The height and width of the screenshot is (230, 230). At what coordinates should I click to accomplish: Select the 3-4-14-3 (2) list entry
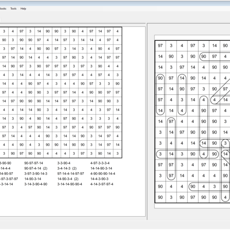(x=67, y=168)
